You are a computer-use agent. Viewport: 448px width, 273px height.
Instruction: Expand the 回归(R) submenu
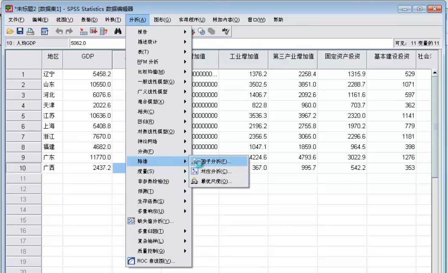159,121
